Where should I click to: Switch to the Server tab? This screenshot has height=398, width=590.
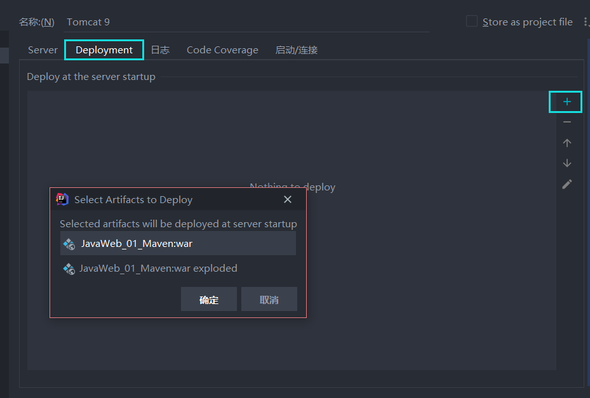43,50
